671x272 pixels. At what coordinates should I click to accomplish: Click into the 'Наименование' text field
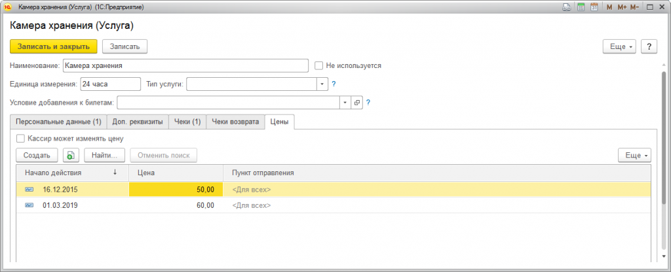185,65
